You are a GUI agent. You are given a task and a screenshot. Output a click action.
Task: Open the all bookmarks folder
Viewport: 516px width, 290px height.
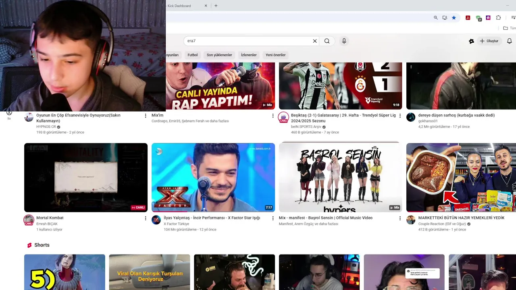509,28
